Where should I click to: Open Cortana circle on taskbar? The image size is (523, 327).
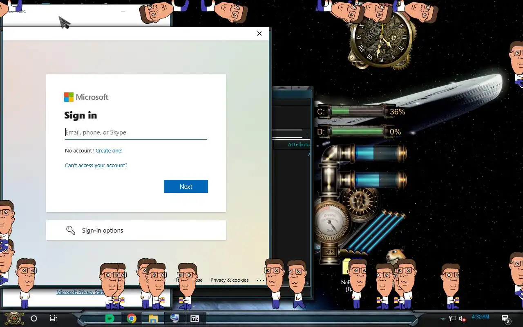(x=34, y=318)
